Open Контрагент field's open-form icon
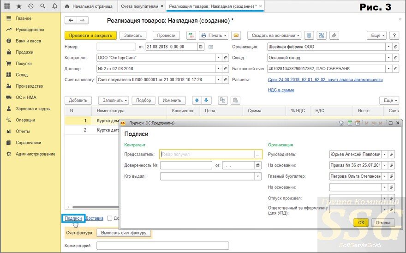Image resolution: width=406 pixels, height=253 pixels. 226,58
